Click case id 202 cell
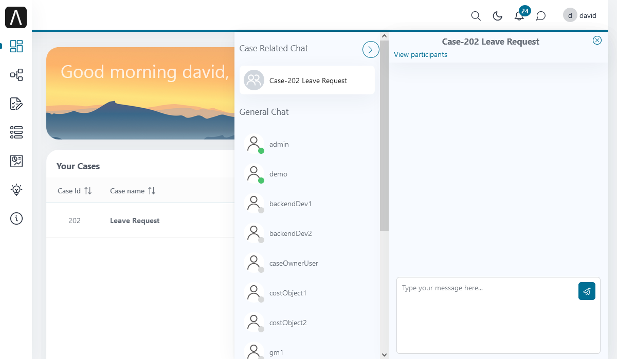617x359 pixels. (75, 221)
